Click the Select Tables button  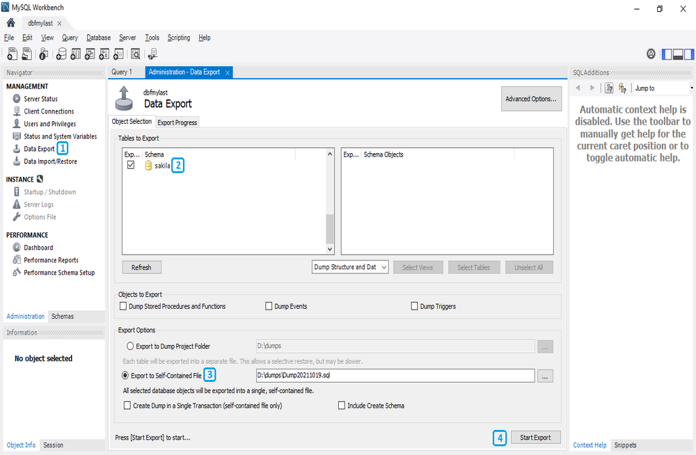tap(473, 267)
